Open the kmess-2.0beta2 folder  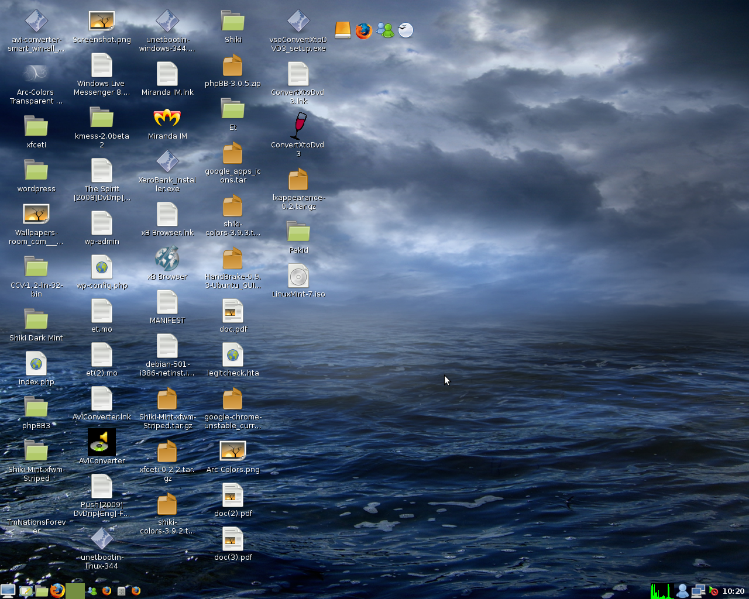click(102, 117)
